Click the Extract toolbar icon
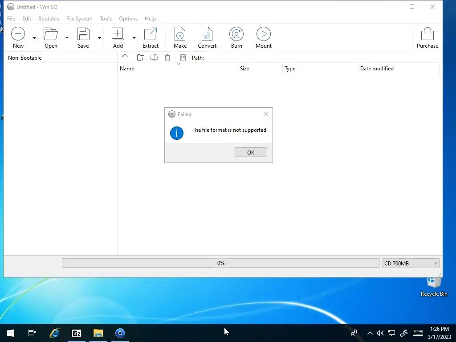Viewport: 456px width, 342px height. tap(151, 34)
